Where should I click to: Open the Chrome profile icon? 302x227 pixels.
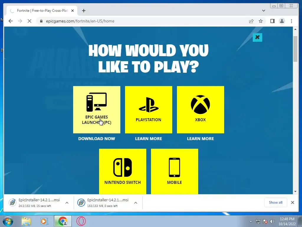point(282,21)
